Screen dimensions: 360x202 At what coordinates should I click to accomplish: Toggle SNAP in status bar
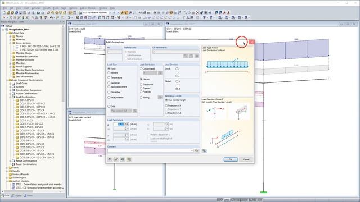coord(220,200)
